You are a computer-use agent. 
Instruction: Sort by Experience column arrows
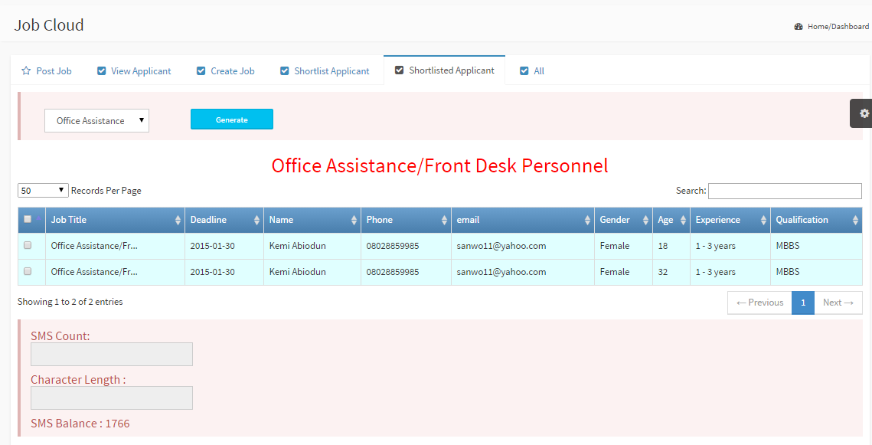(x=763, y=221)
